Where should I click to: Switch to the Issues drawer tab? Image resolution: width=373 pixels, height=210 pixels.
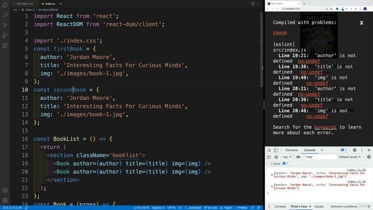pos(319,206)
